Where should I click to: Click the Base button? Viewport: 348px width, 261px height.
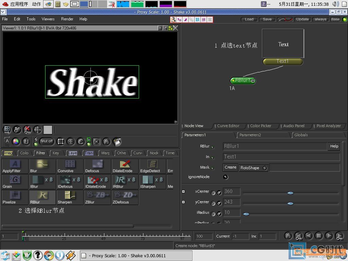335,19
